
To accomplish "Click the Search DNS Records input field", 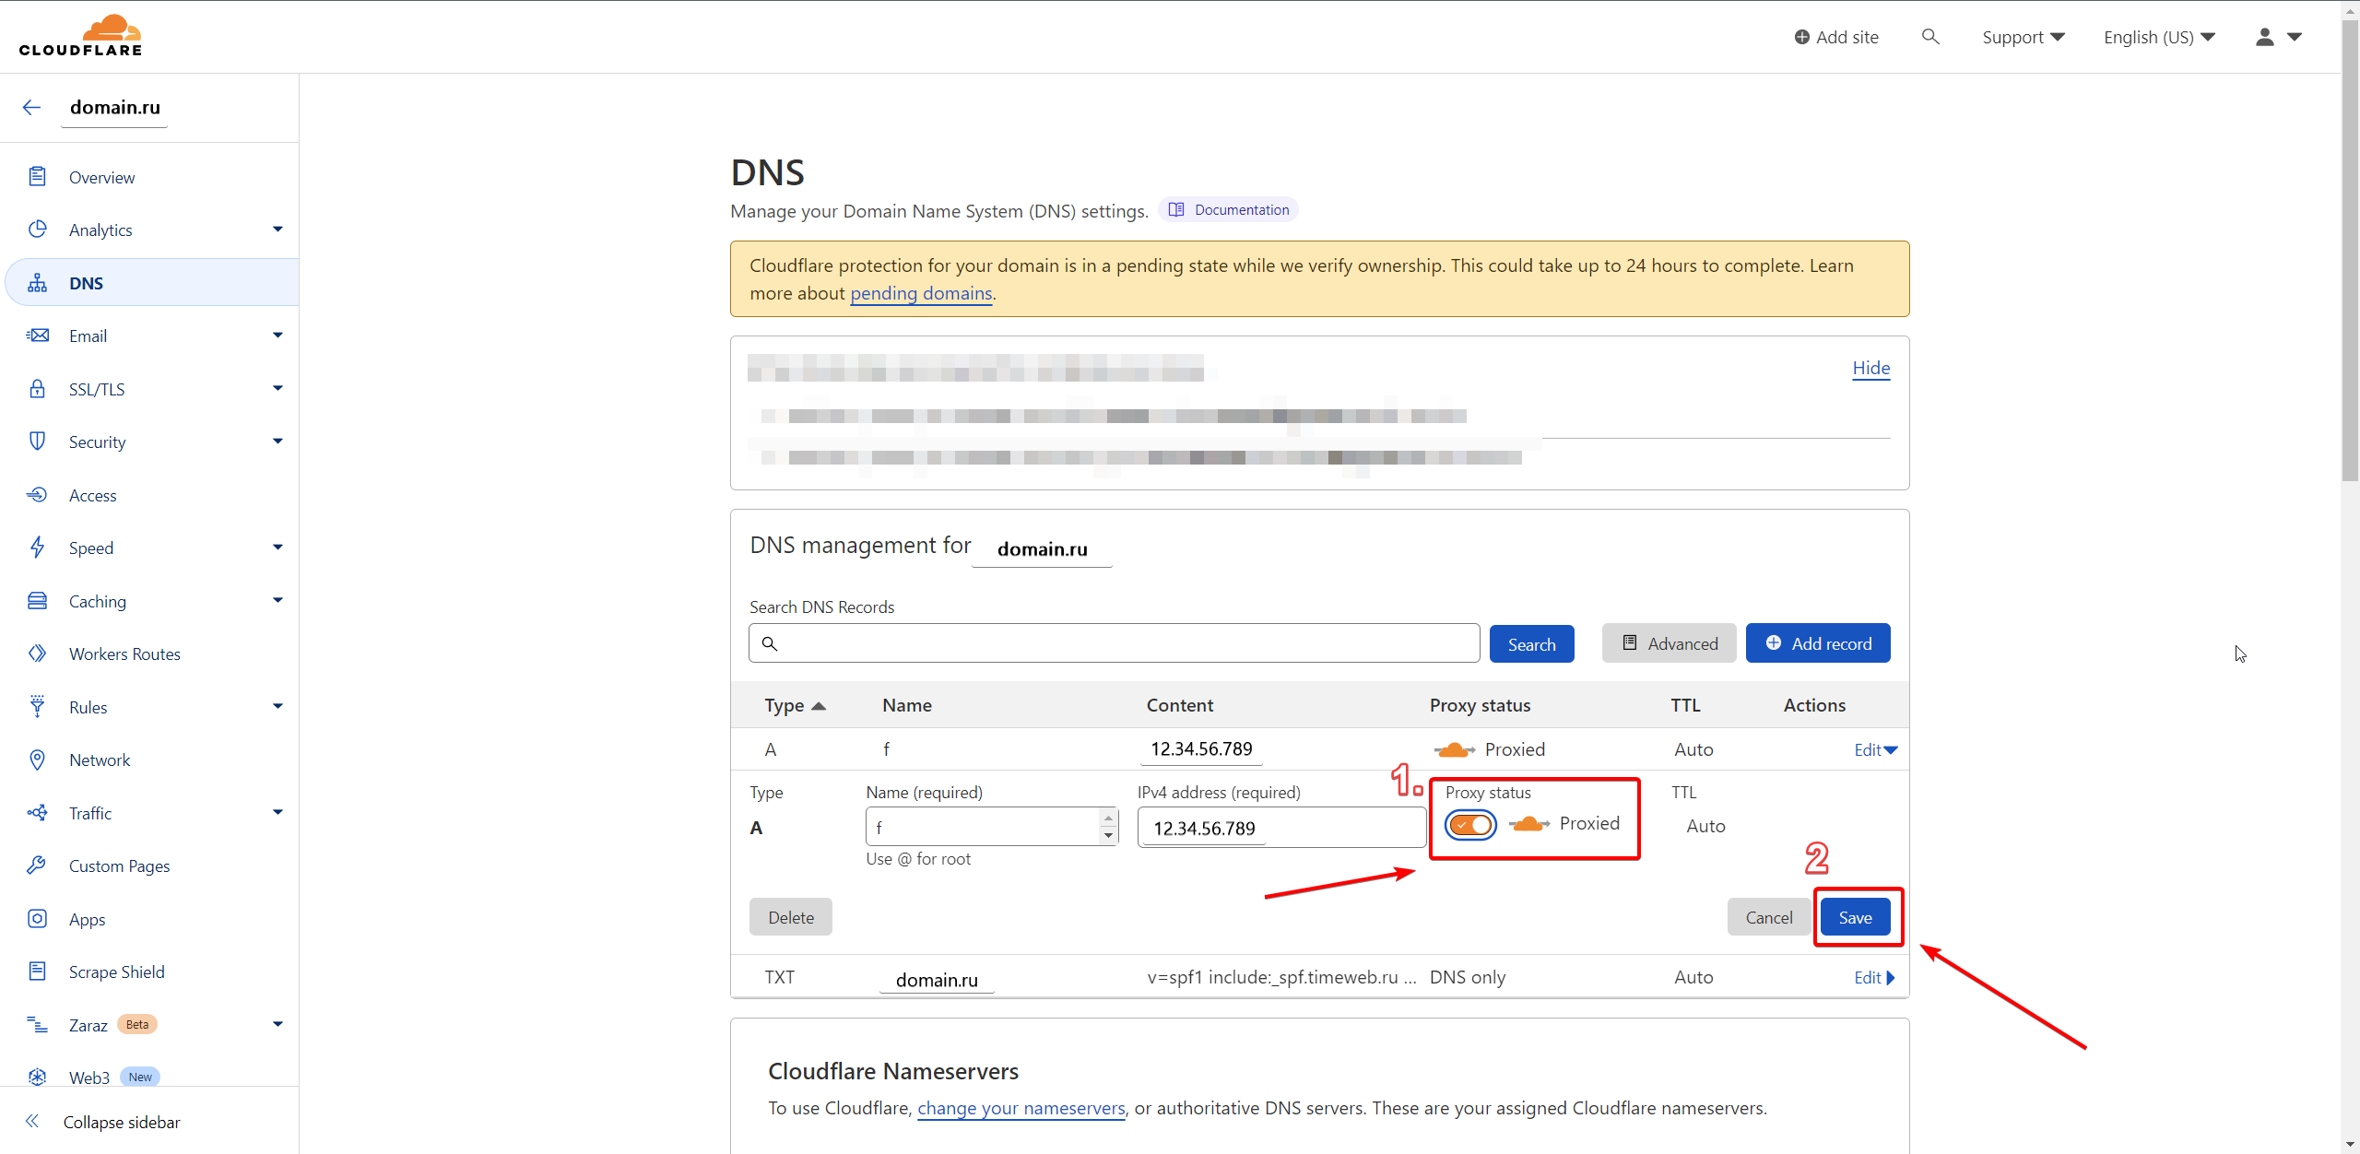I will [x=1114, y=643].
